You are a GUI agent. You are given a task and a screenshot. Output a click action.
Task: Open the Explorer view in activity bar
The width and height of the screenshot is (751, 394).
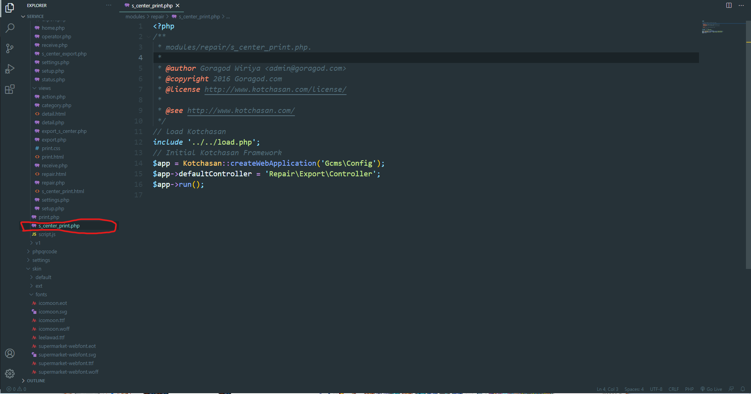coord(10,8)
